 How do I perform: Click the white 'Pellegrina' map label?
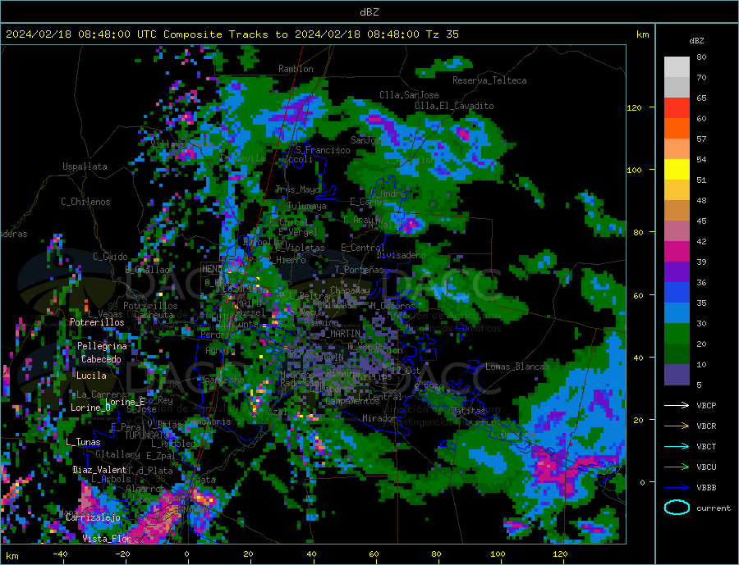pyautogui.click(x=102, y=346)
